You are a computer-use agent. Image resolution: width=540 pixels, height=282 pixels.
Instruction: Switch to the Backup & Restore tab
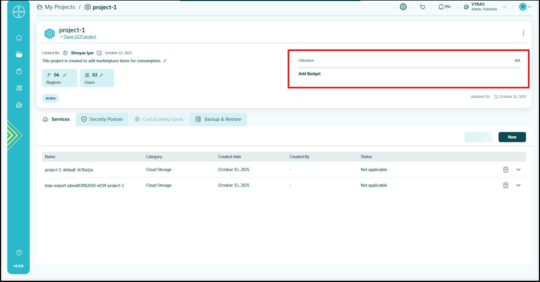(218, 119)
